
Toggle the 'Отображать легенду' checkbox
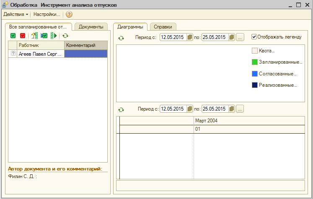click(254, 37)
